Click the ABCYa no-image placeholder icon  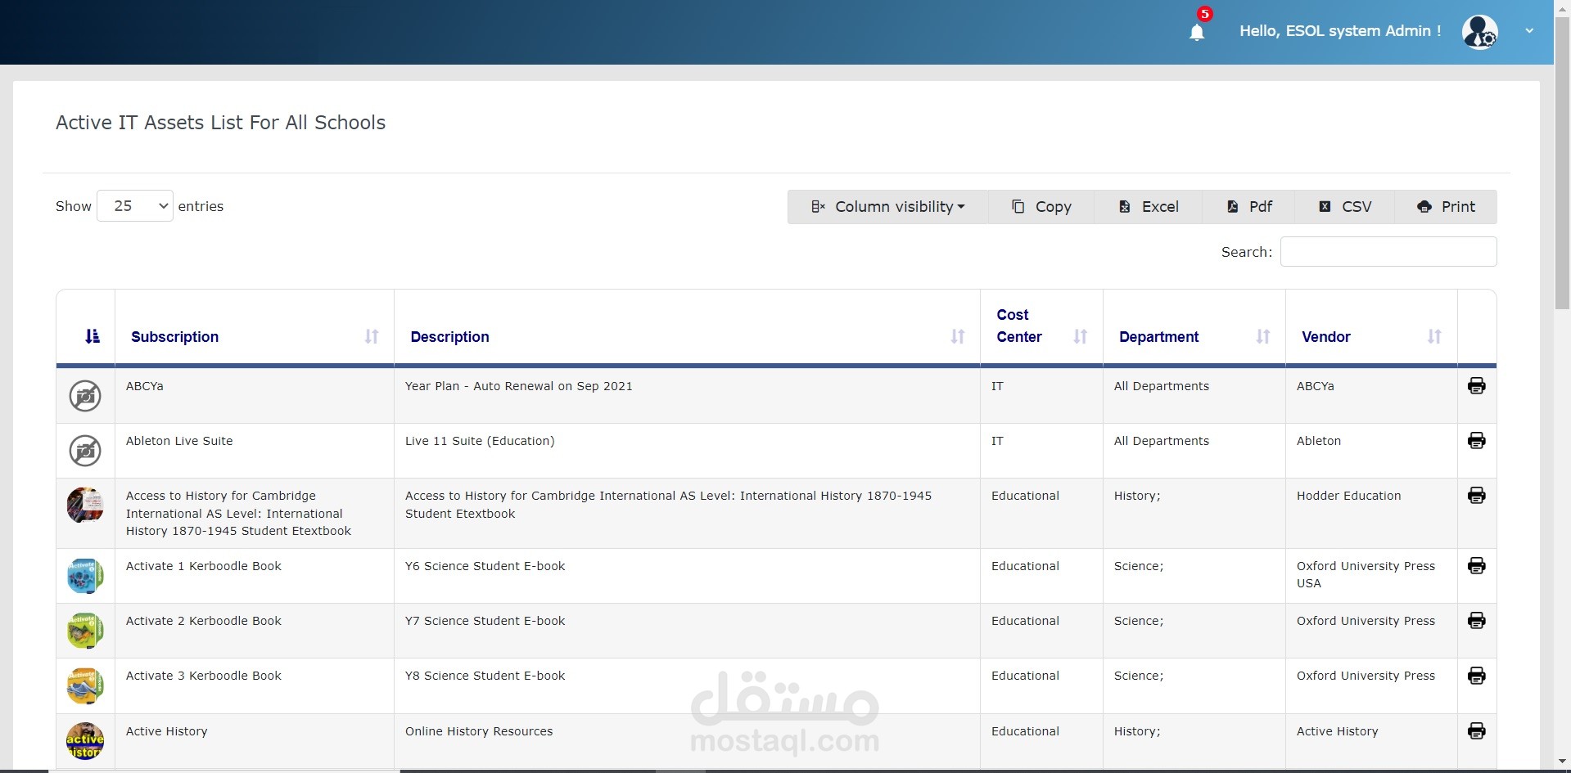(85, 396)
